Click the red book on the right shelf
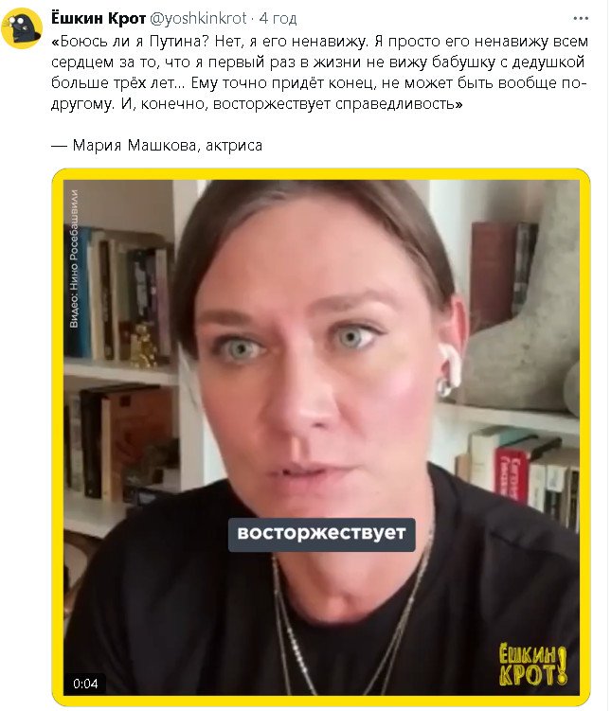Viewport: 611px width, 711px height. [512, 476]
